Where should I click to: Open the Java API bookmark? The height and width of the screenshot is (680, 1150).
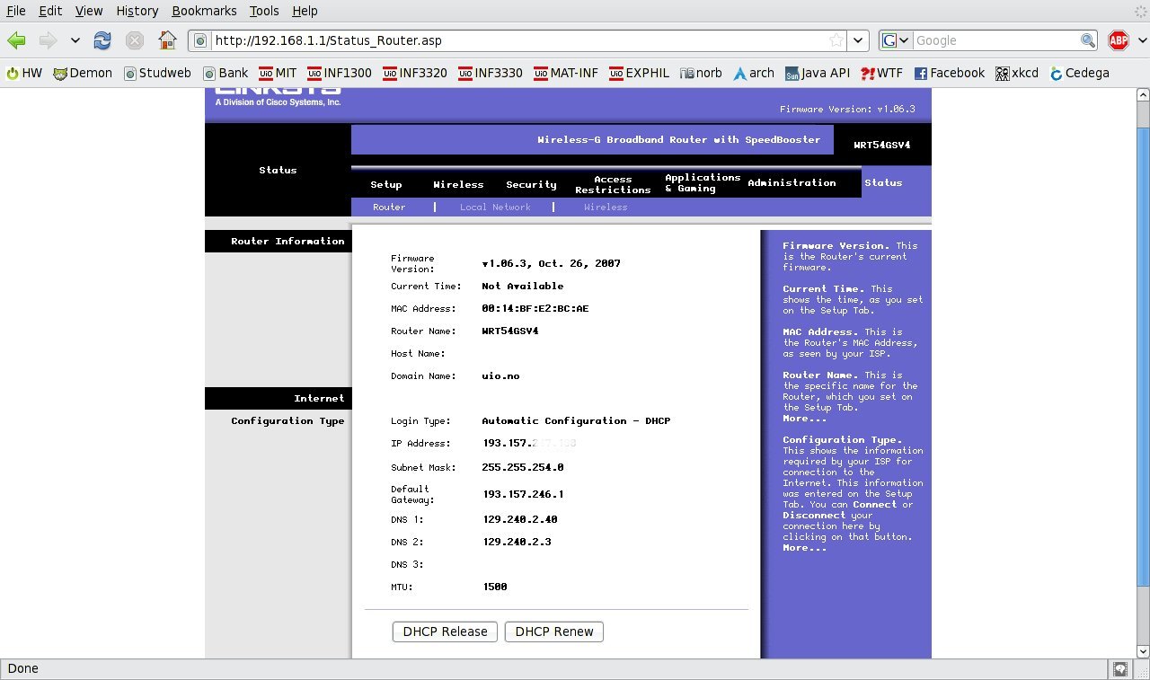(818, 73)
